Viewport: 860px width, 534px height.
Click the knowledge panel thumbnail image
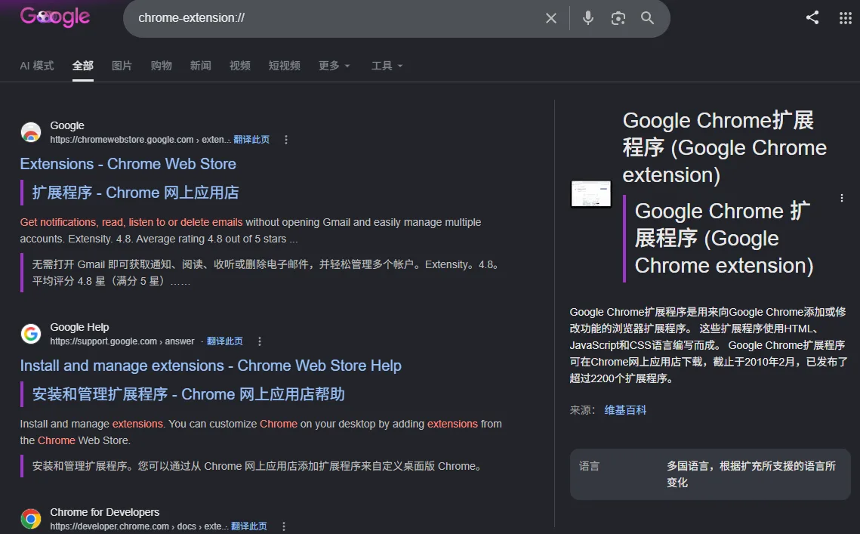pyautogui.click(x=590, y=193)
